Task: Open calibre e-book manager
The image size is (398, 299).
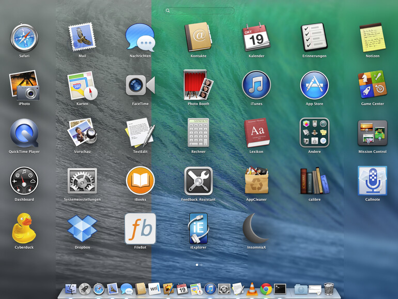Action: coord(314,181)
